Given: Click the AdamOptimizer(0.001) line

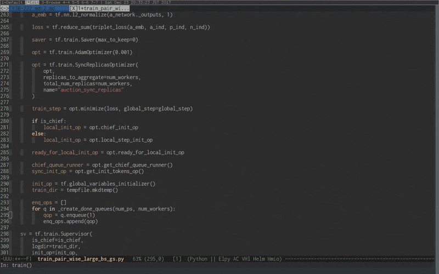Looking at the screenshot, I should 82,52.
